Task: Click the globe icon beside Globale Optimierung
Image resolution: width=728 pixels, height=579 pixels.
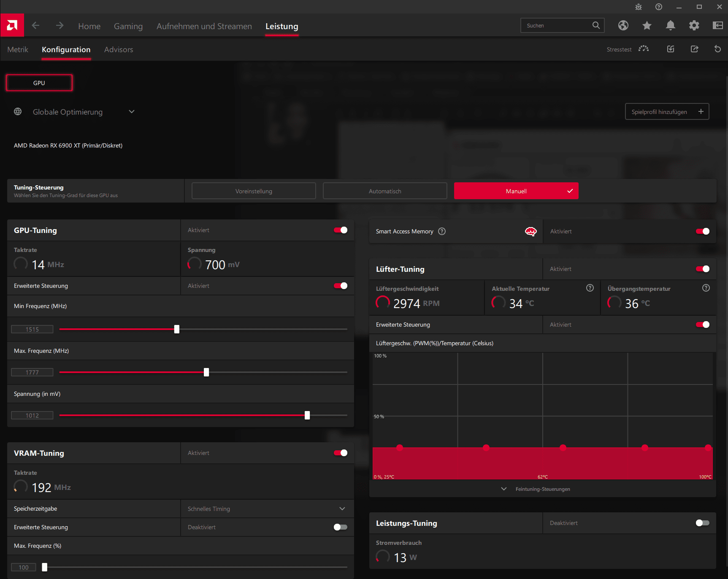Action: coord(18,111)
